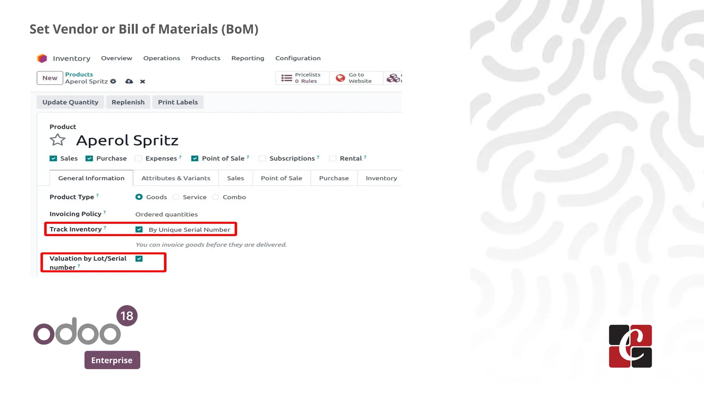Image resolution: width=704 pixels, height=396 pixels.
Task: Click the Go to Website button
Action: pos(356,78)
